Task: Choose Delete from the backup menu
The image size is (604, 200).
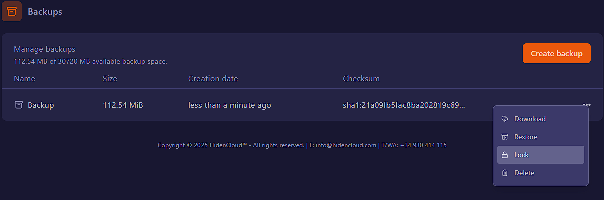Action: point(524,173)
